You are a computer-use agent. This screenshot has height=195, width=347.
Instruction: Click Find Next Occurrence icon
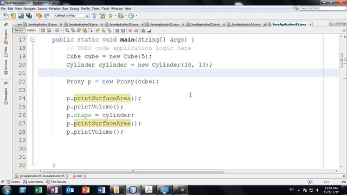click(79, 30)
